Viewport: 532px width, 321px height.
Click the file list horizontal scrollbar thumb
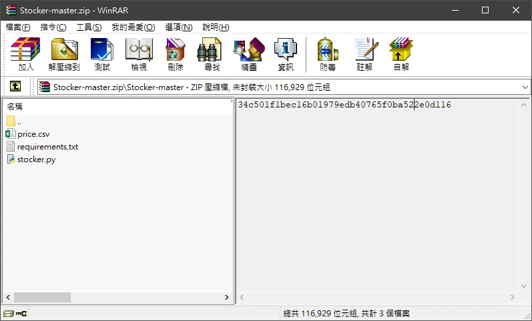[43, 297]
